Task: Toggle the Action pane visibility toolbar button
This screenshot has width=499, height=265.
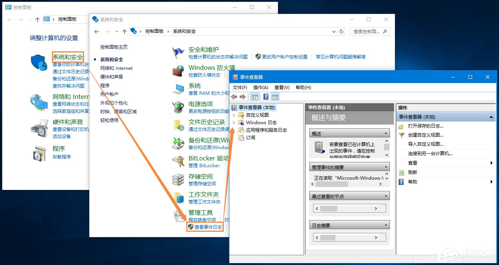Action: pos(275,96)
